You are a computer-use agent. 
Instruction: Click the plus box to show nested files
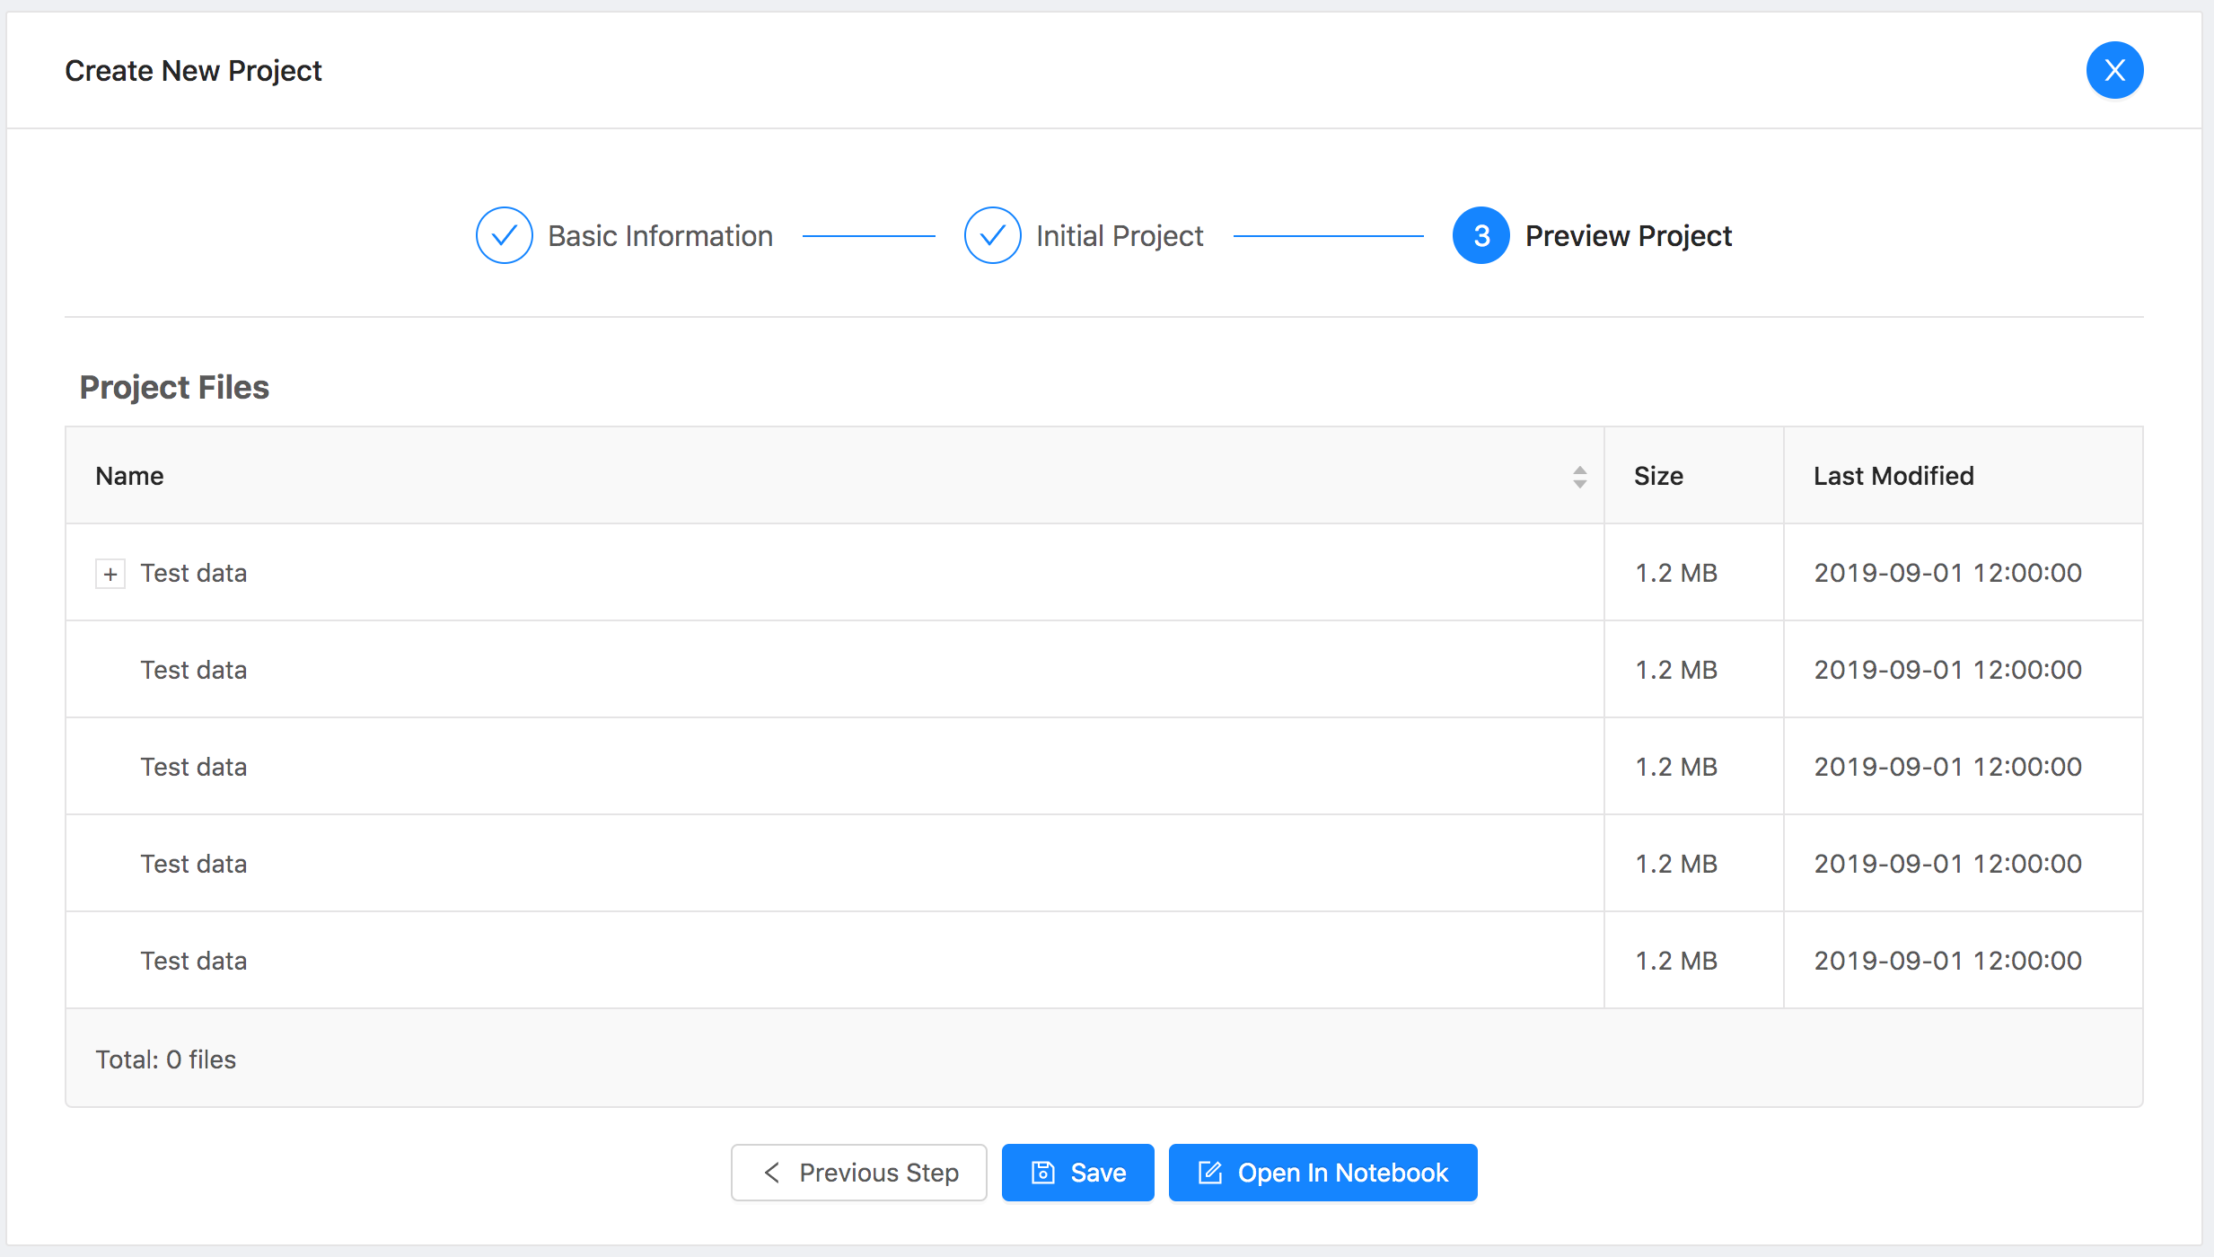click(110, 573)
